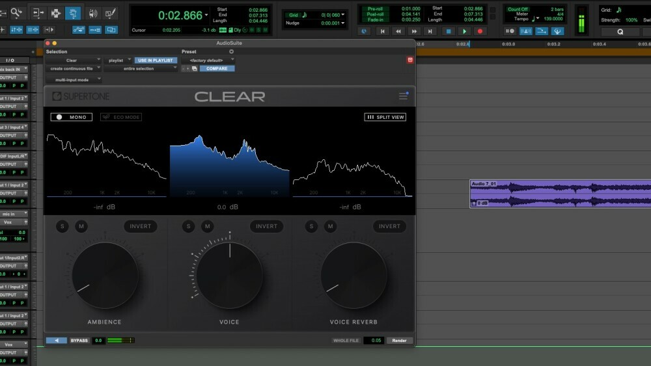This screenshot has width=651, height=366.
Task: Click Return to Zero transport button
Action: [x=382, y=31]
